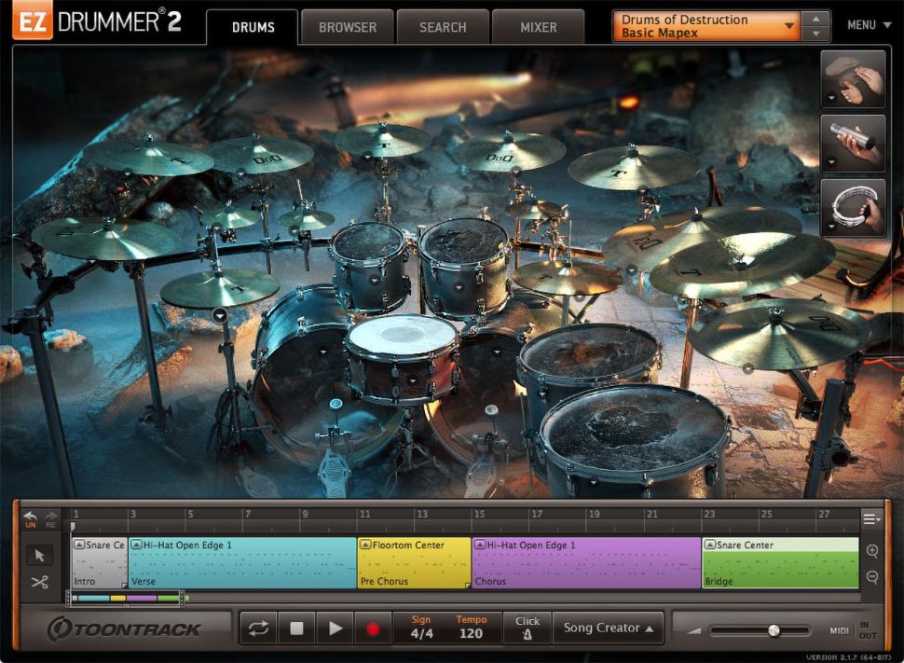Switch to the MIXER tab
904x663 pixels.
tap(538, 26)
